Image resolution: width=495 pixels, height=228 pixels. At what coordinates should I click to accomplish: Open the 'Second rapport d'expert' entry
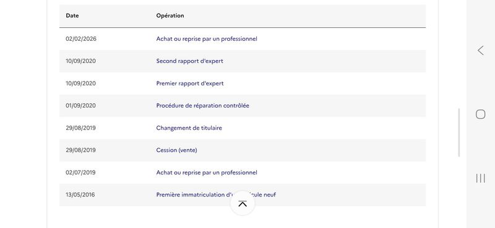(x=189, y=61)
